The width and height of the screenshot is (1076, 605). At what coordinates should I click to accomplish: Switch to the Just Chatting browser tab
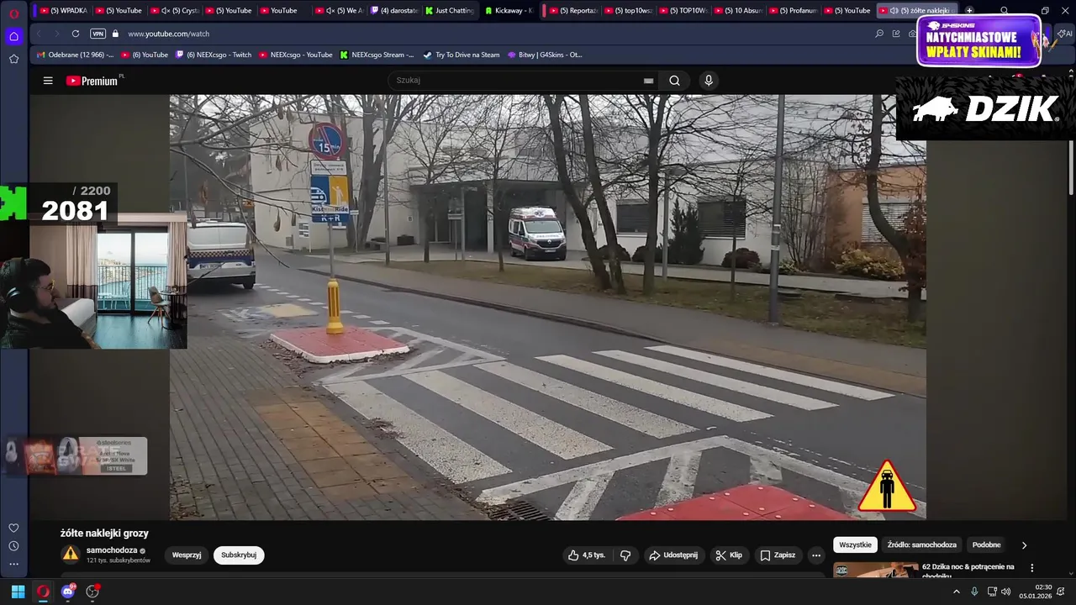(450, 11)
